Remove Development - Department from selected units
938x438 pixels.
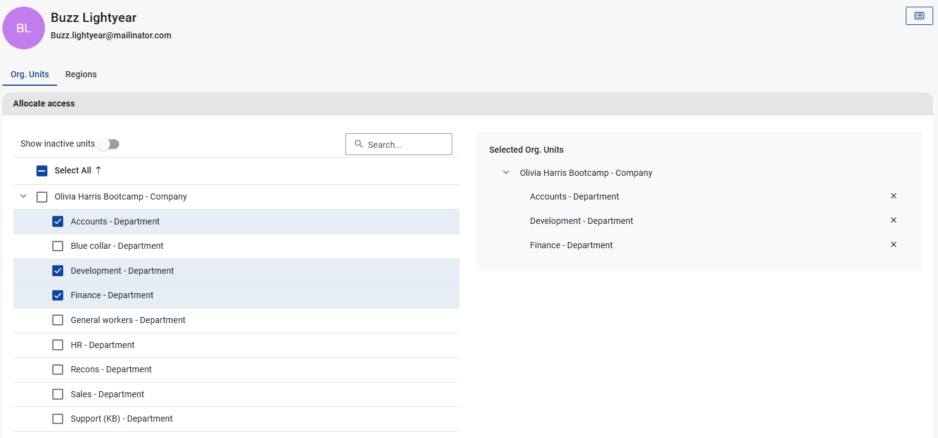(893, 220)
